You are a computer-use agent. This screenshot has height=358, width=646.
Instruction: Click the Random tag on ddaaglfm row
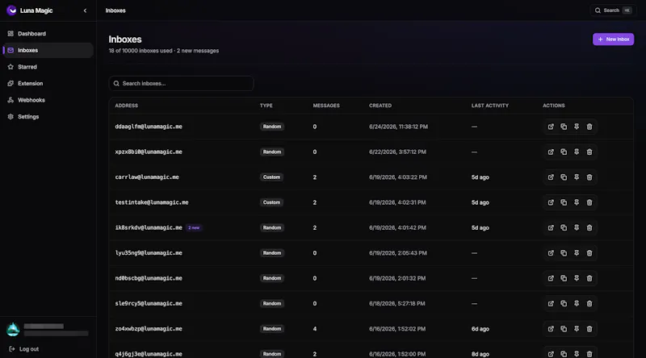click(272, 127)
